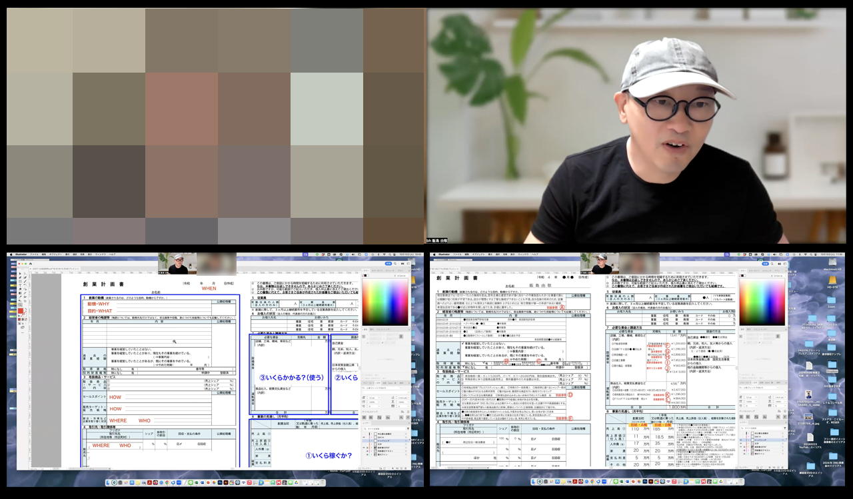Click the right shared-screen tile with filled form
Image resolution: width=853 pixels, height=499 pixels.
click(x=638, y=370)
